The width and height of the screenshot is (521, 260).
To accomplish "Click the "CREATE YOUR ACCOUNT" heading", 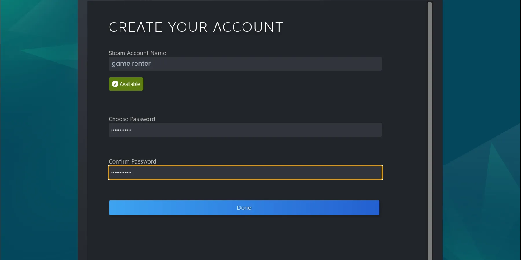I will [196, 27].
